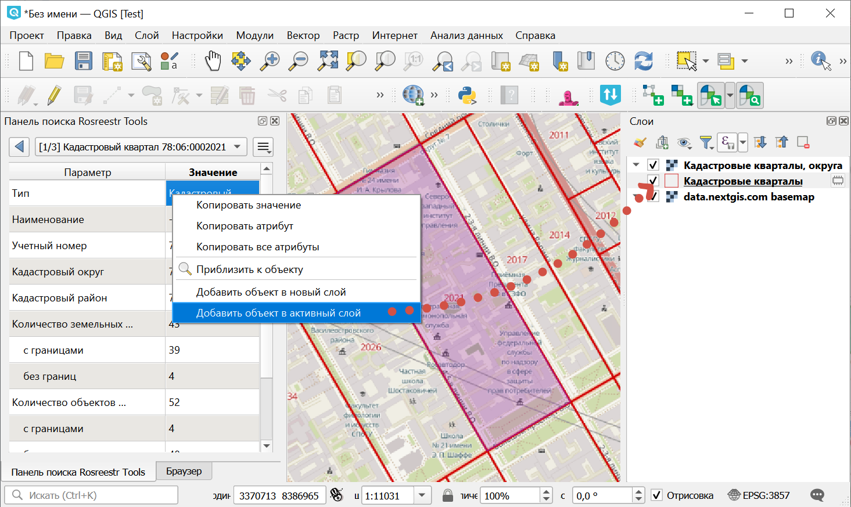The height and width of the screenshot is (507, 851).
Task: Open the Кадастровый квартал 78:06:0002021 result dropdown
Action: [x=141, y=147]
